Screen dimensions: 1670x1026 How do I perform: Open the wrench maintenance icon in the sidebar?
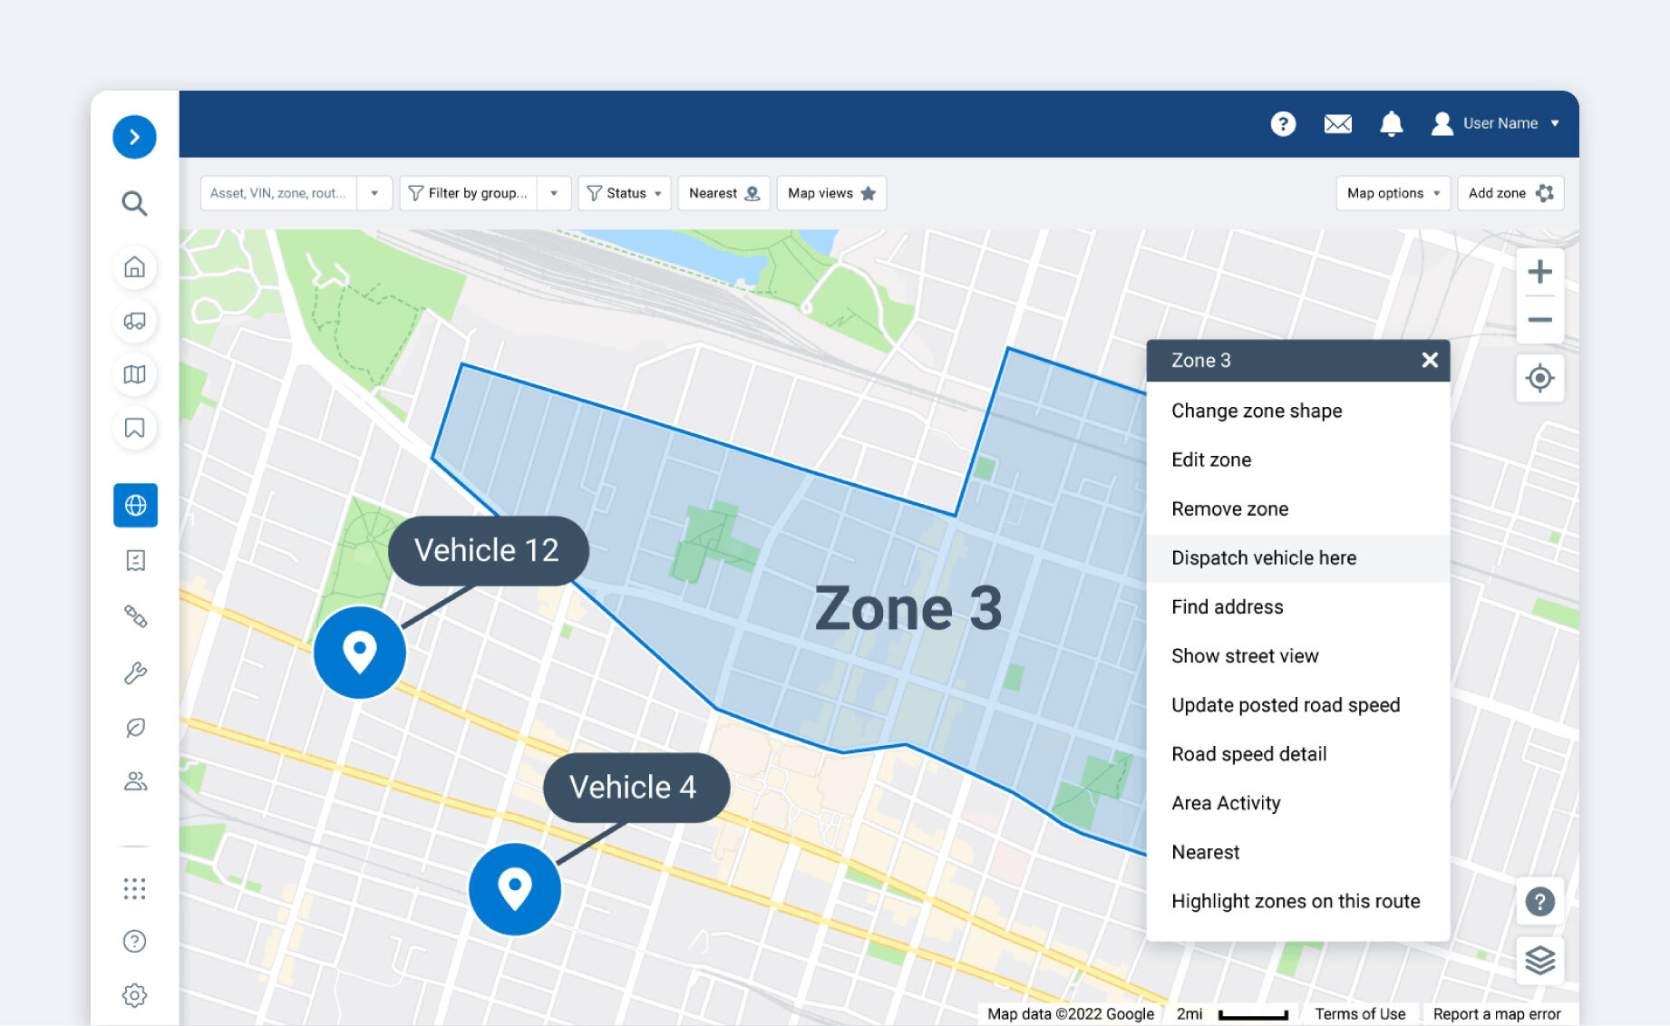[135, 673]
